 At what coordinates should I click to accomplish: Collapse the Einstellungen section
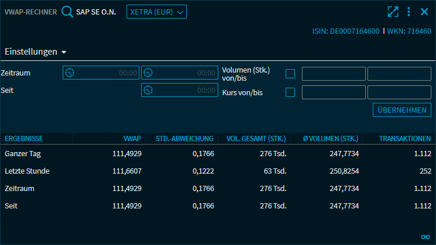point(35,52)
